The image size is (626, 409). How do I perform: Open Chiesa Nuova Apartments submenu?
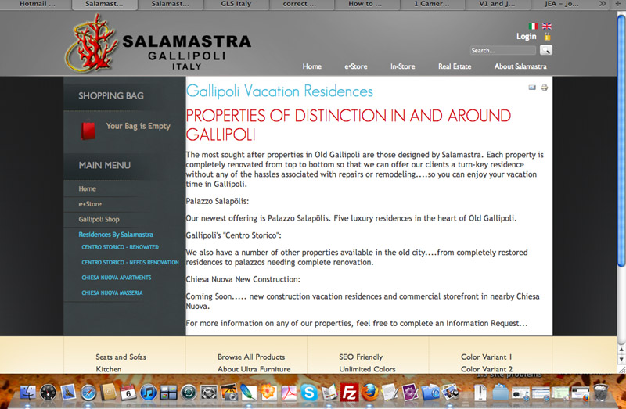tap(116, 278)
